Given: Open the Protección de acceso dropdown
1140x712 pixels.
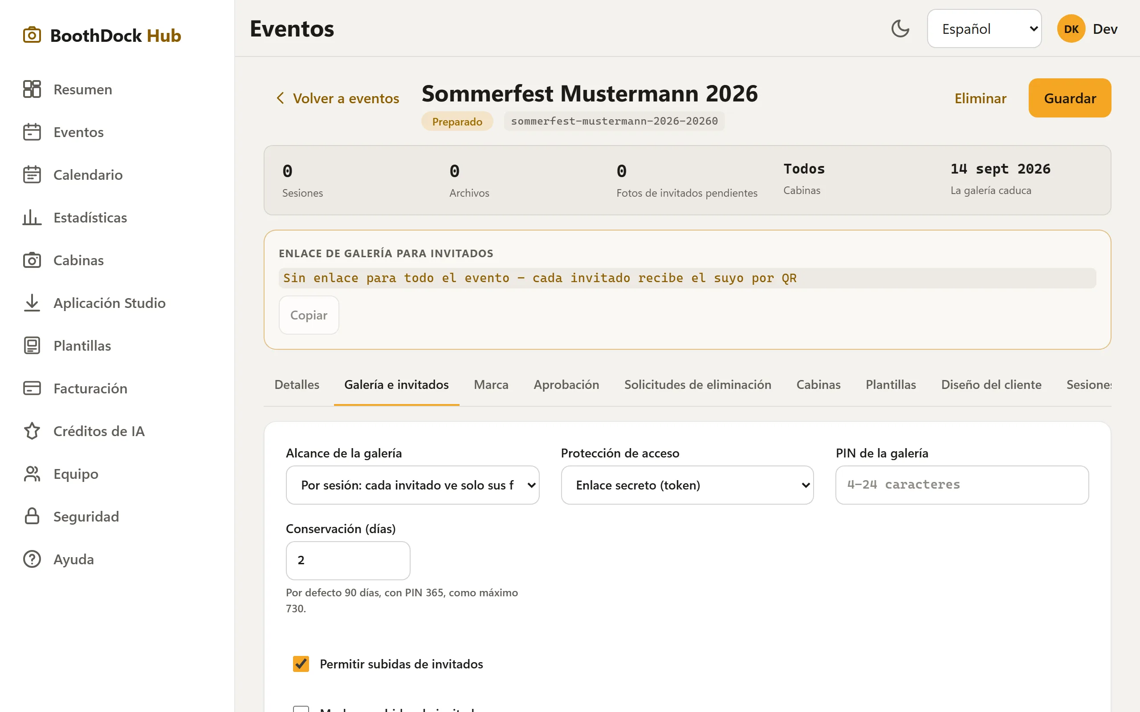Looking at the screenshot, I should (x=687, y=485).
